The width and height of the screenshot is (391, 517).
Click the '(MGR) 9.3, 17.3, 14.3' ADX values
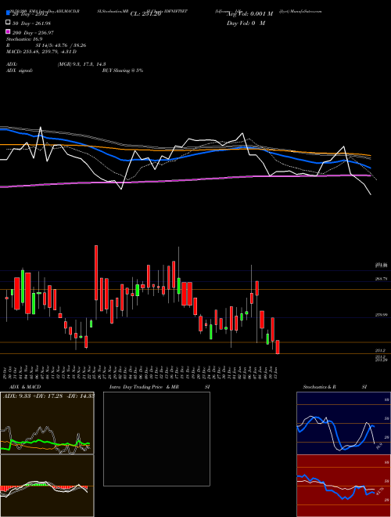pos(81,64)
